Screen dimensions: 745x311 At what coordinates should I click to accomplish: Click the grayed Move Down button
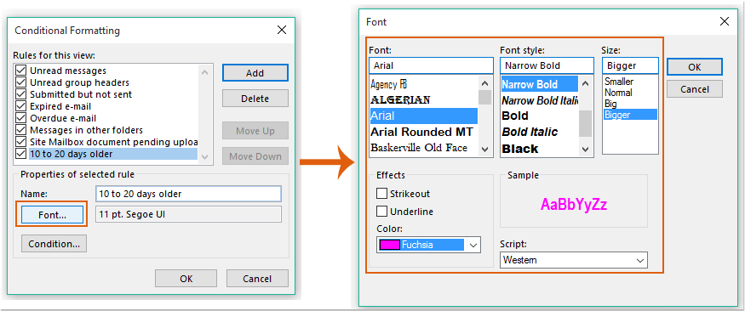coord(255,156)
